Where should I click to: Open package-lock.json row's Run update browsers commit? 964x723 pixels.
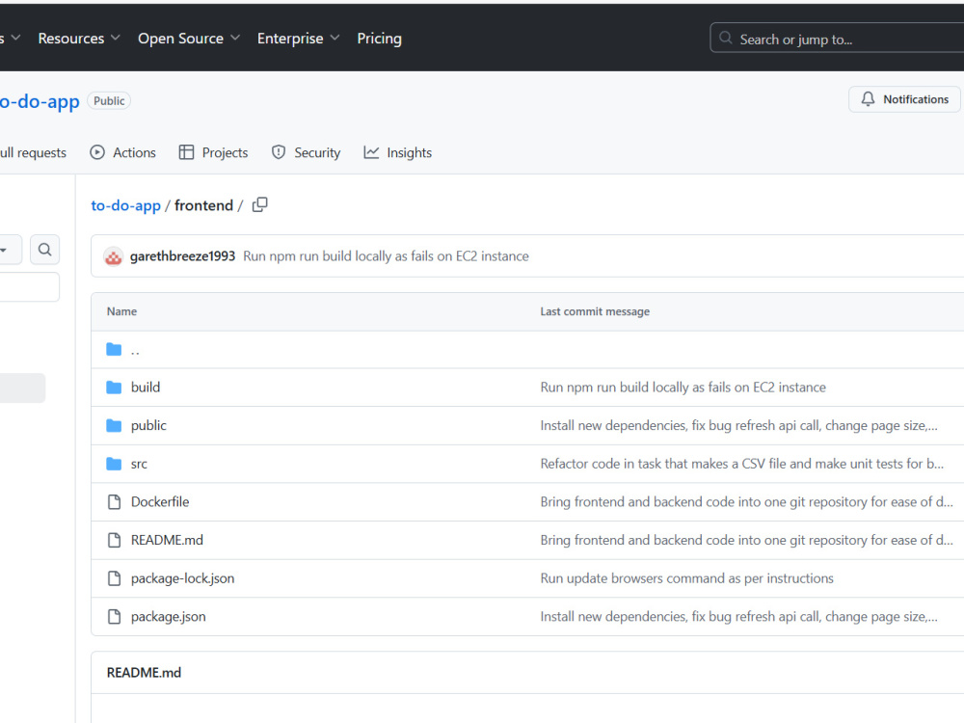point(686,578)
